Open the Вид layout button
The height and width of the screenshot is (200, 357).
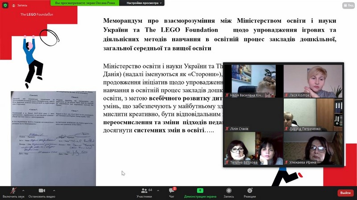(x=349, y=5)
